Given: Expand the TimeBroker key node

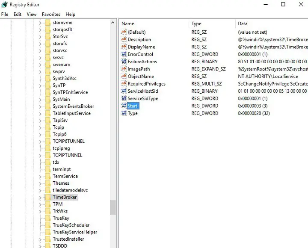Looking at the screenshot, I should pos(40,198).
